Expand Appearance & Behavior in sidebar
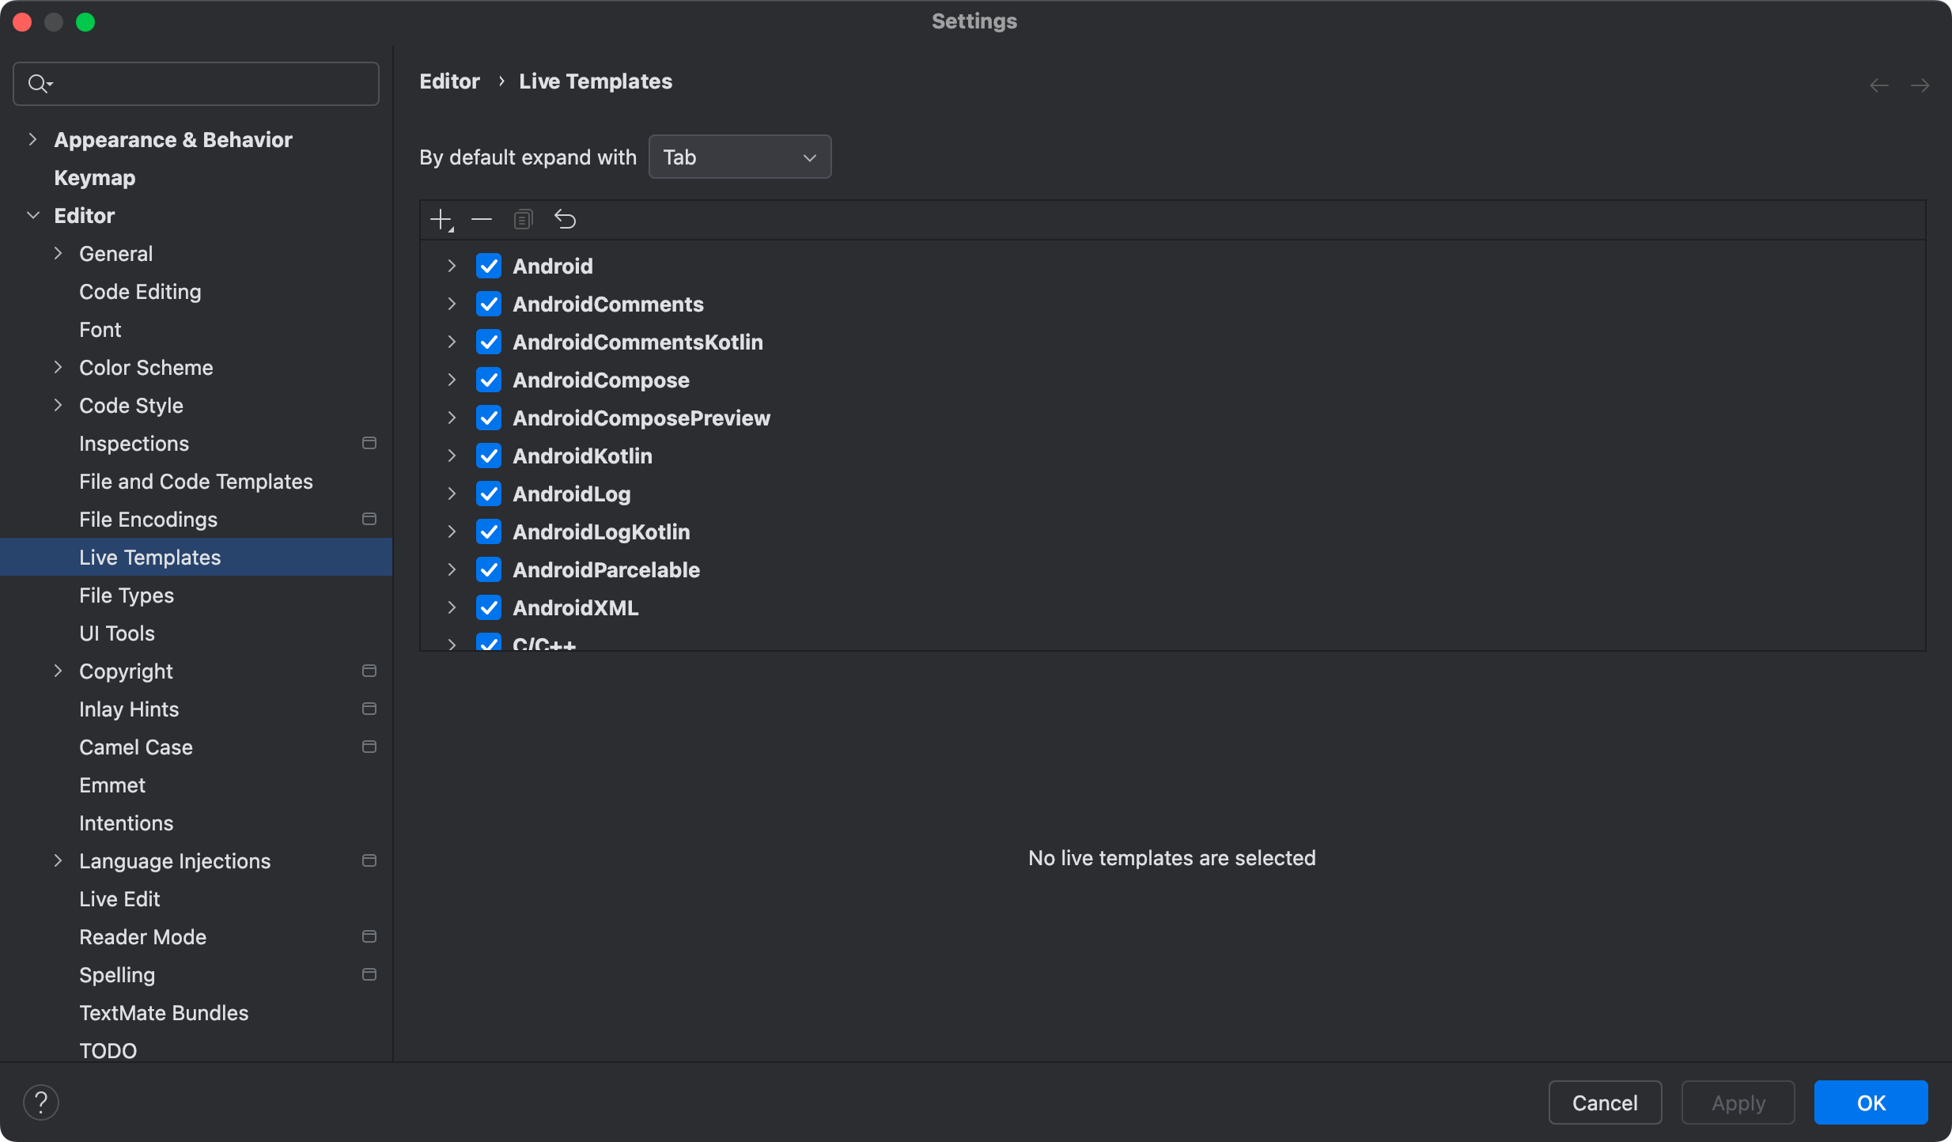Screen dimensions: 1952x1142 (x=32, y=139)
